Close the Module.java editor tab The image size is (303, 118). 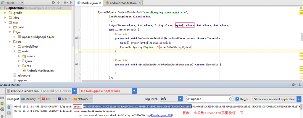click(100, 3)
